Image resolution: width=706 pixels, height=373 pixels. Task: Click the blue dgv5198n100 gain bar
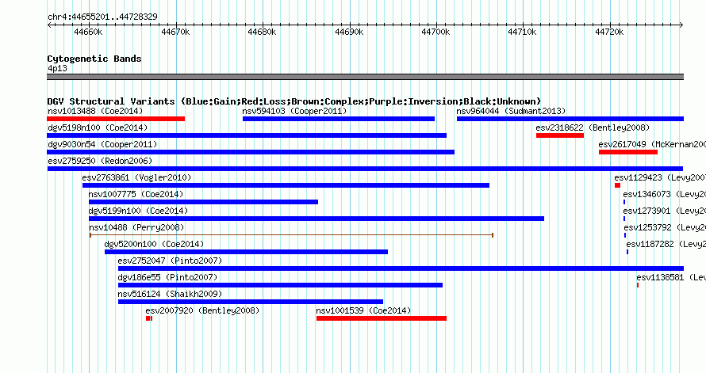tap(247, 135)
